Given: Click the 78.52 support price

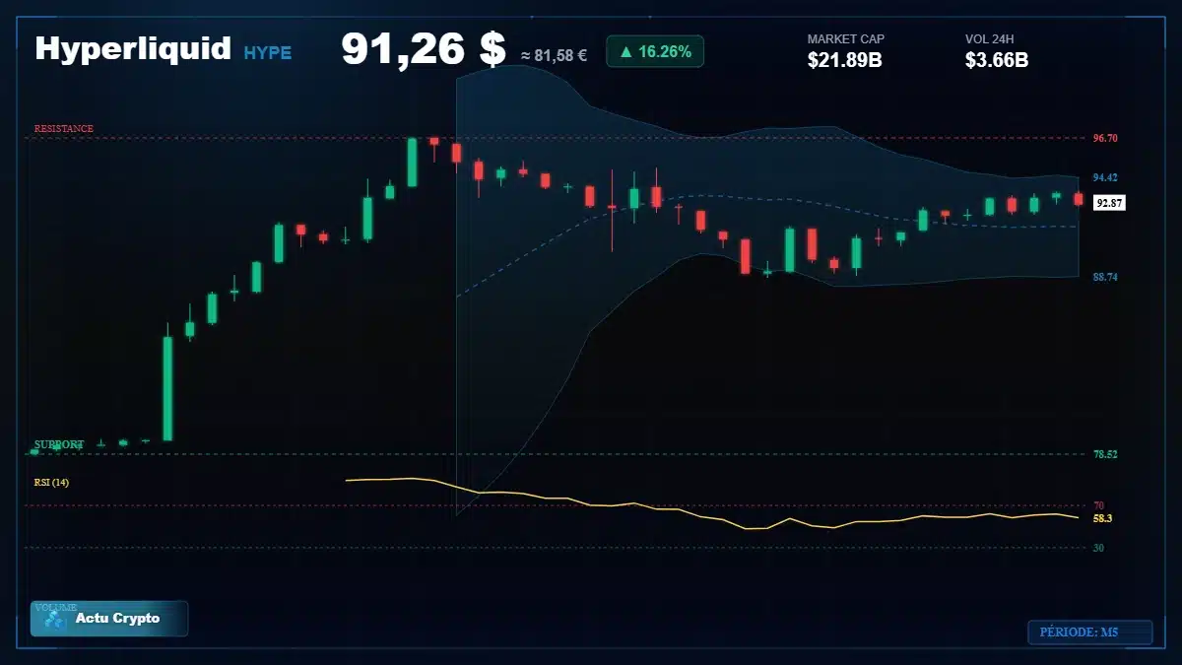Looking at the screenshot, I should click(1105, 454).
